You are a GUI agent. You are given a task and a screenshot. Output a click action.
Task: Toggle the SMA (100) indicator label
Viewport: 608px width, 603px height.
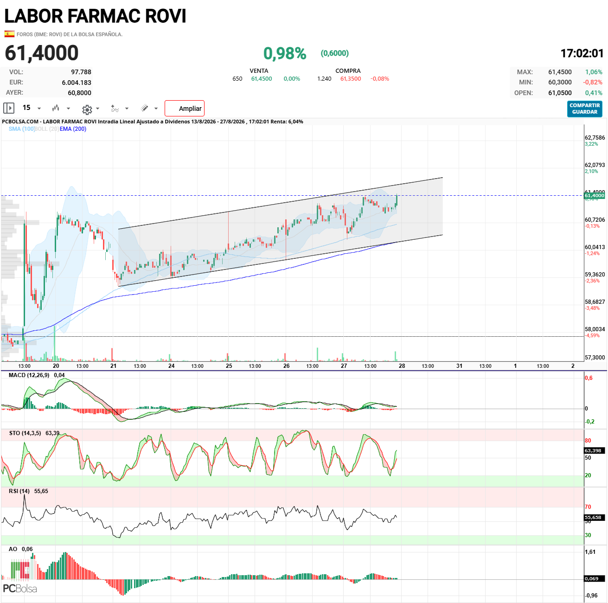(x=22, y=129)
